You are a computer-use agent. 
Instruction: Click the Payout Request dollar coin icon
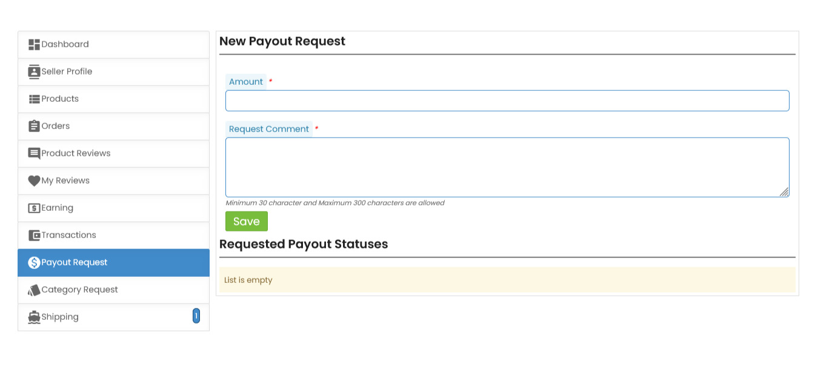34,262
